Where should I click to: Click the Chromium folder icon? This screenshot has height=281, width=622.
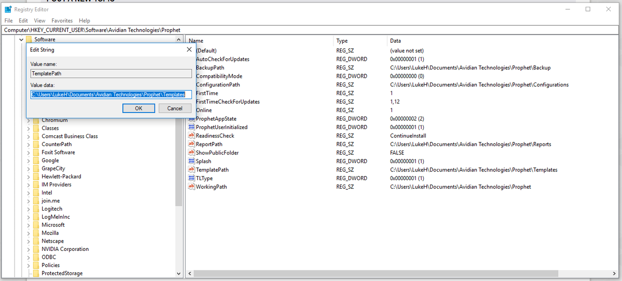(36, 120)
